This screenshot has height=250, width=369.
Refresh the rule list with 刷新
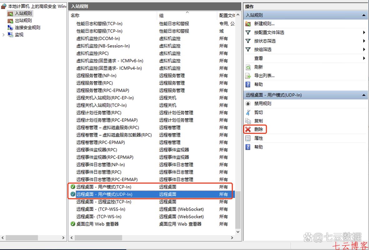click(259, 67)
